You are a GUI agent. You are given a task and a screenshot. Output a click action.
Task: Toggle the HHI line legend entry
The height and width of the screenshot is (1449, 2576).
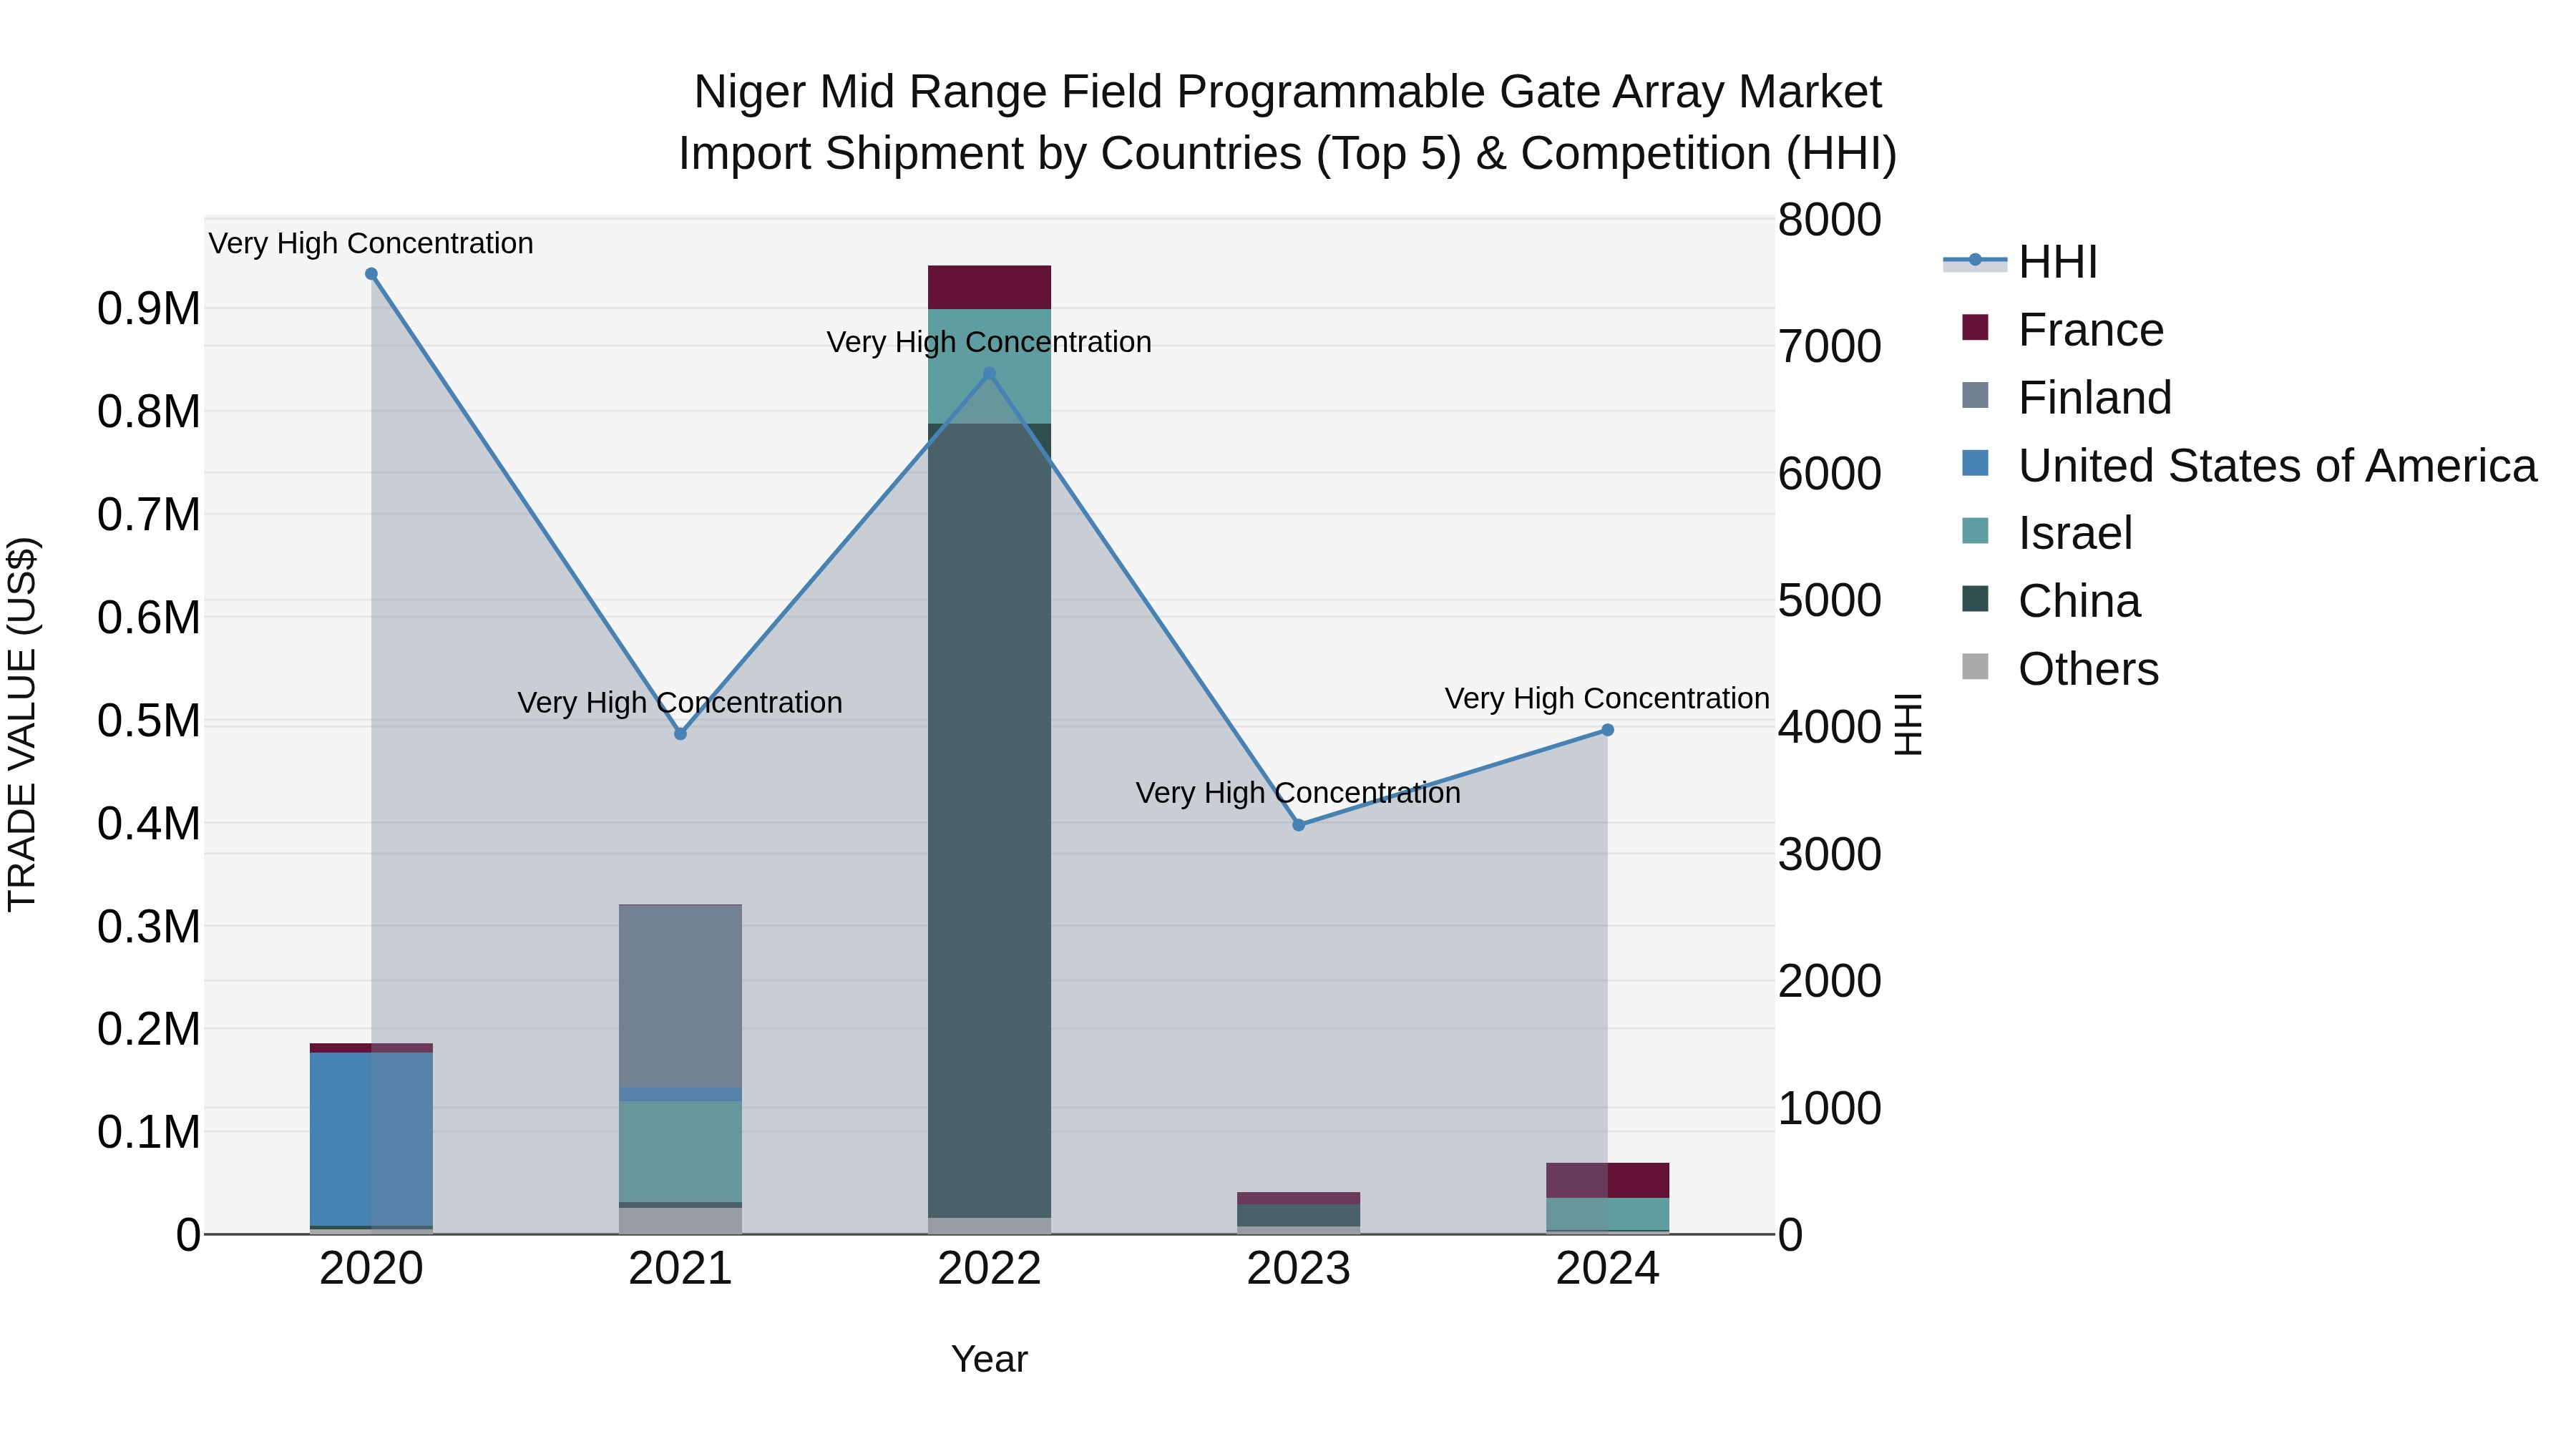pyautogui.click(x=2020, y=262)
